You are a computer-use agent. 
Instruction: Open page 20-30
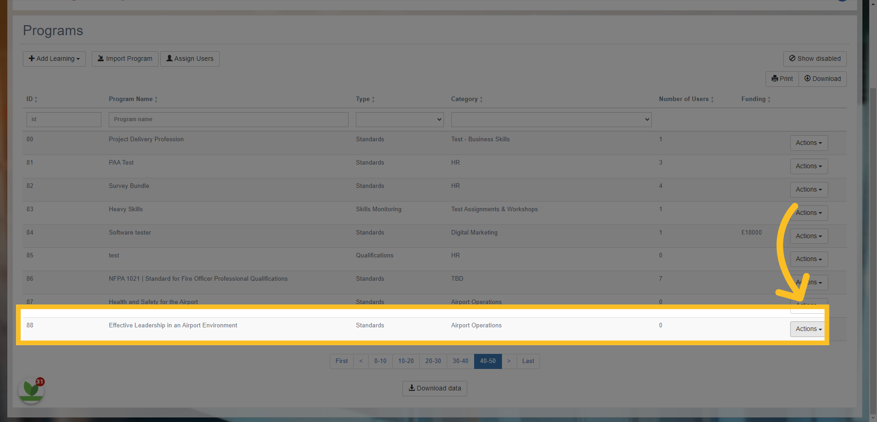click(433, 361)
